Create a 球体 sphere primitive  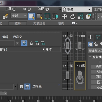(x=96, y=72)
